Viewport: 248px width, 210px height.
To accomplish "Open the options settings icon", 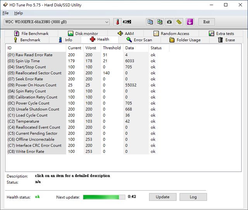I will (x=179, y=22).
